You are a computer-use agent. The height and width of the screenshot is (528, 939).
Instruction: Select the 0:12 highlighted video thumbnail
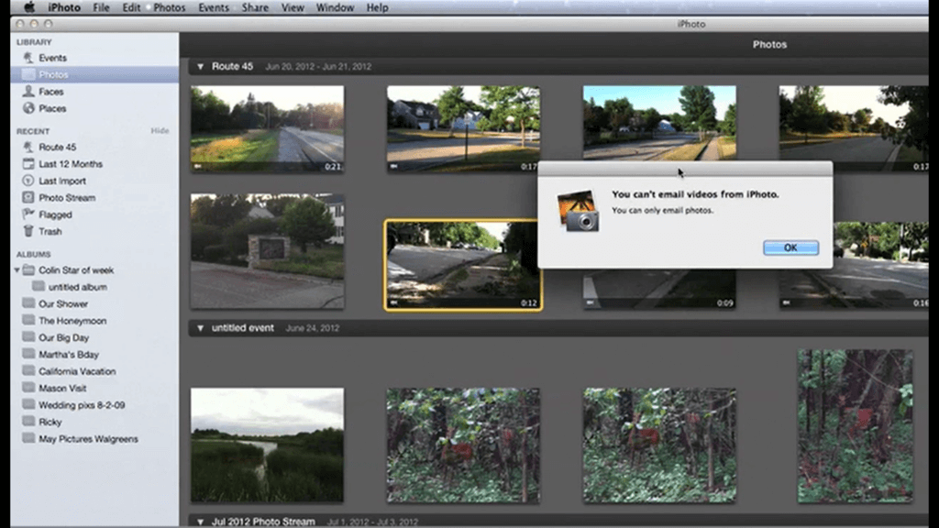pos(463,265)
